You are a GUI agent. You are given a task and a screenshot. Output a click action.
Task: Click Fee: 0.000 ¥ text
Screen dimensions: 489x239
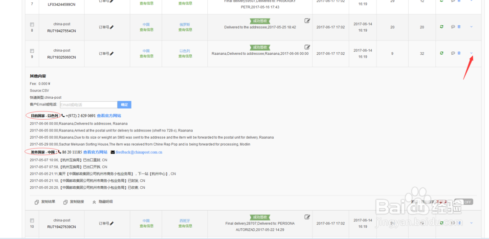pos(40,84)
